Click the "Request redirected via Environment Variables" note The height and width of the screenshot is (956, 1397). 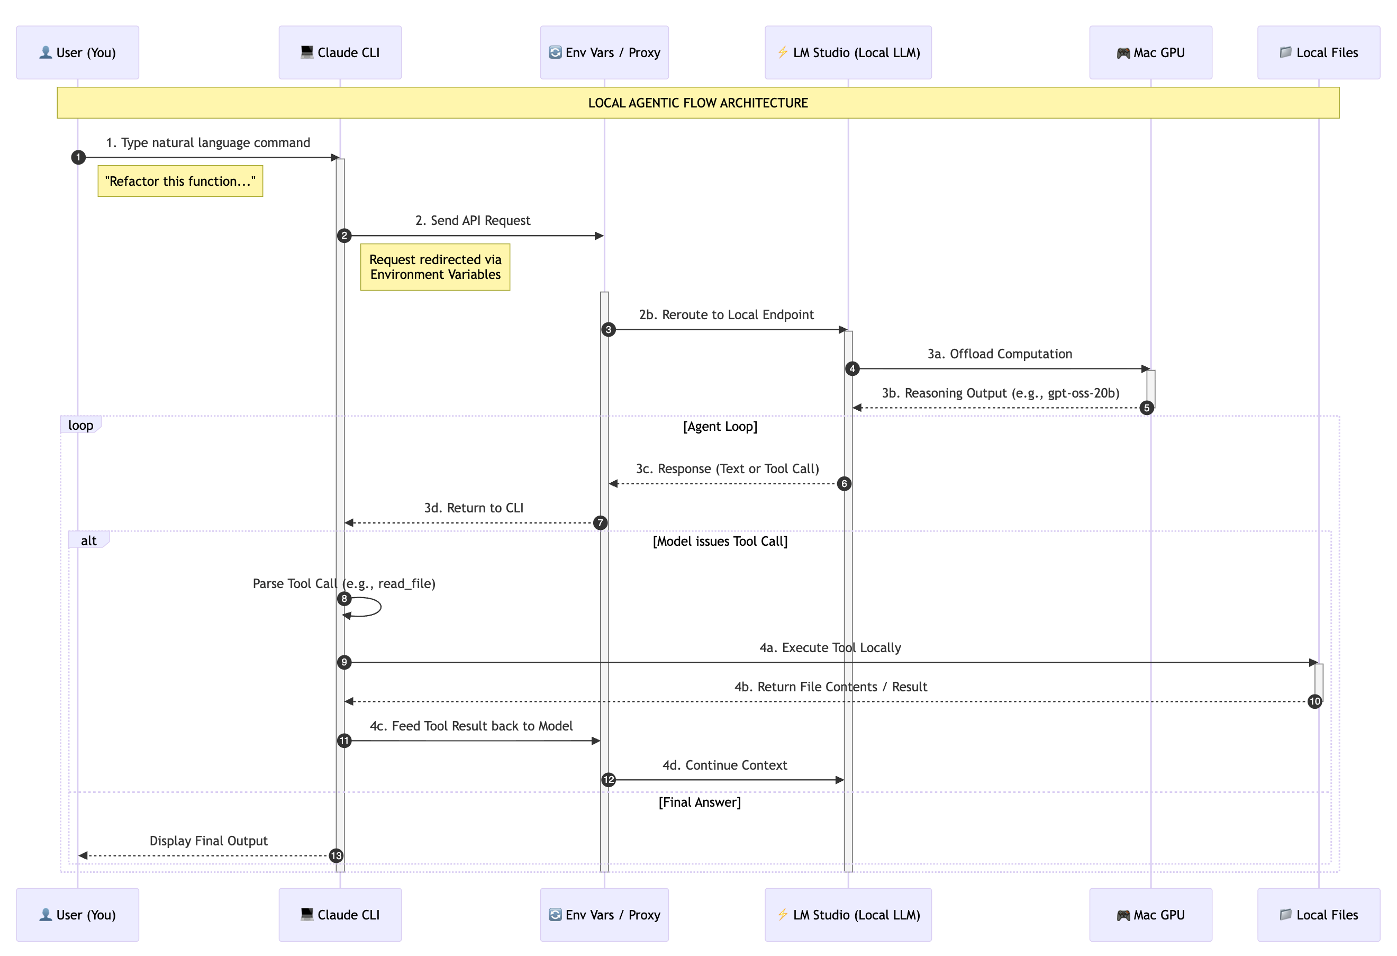435,267
